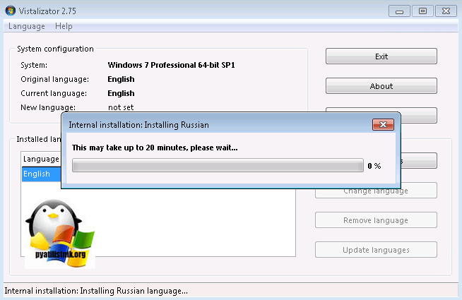This screenshot has height=300, width=462.
Task: Maximize the Vistalizator window
Action: pos(422,11)
